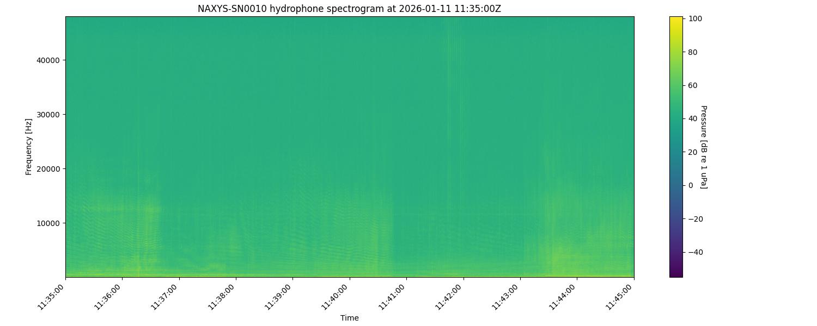Click the 11:37:00 time tick label

(166, 297)
